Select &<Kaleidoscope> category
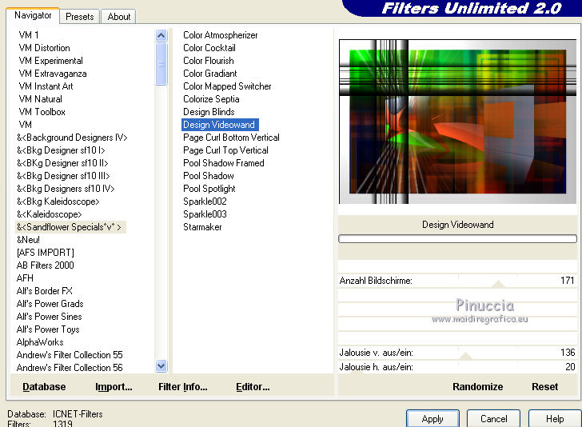Image resolution: width=582 pixels, height=427 pixels. (x=49, y=214)
